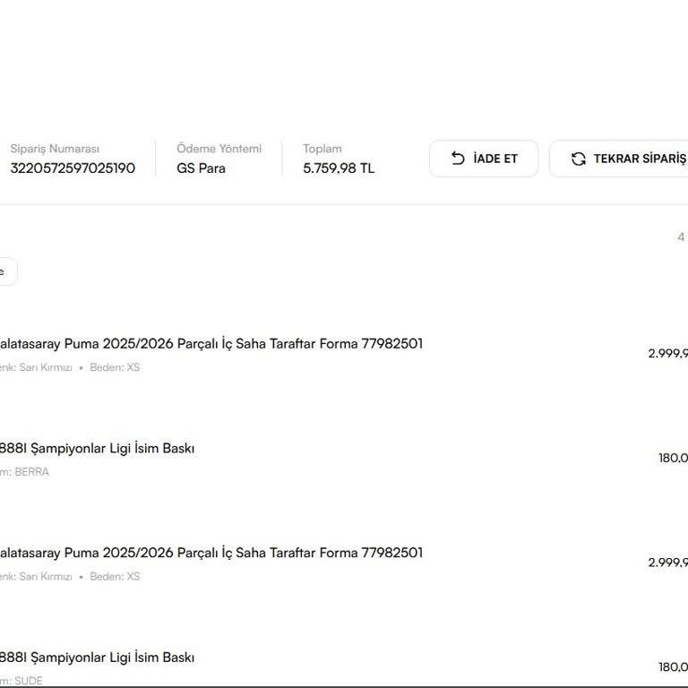Open second Galatasaray Puma Forma 77982501 product
The height and width of the screenshot is (688, 688).
(211, 553)
